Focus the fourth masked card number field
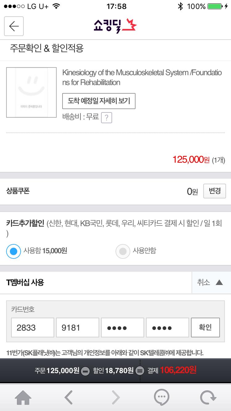231x411 pixels. (x=168, y=328)
